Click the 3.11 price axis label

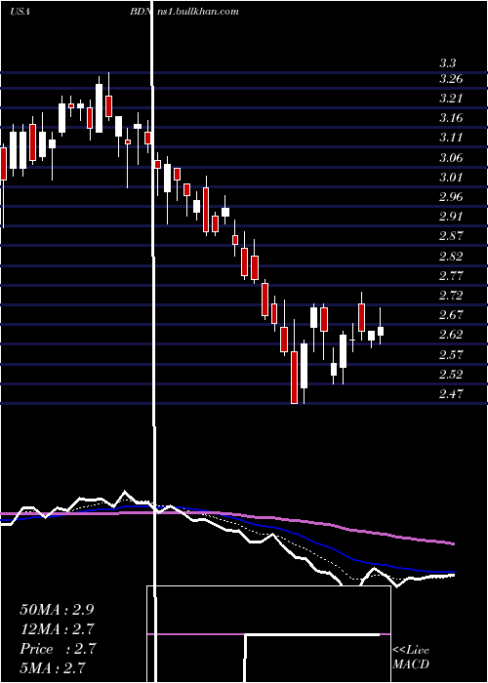[451, 138]
